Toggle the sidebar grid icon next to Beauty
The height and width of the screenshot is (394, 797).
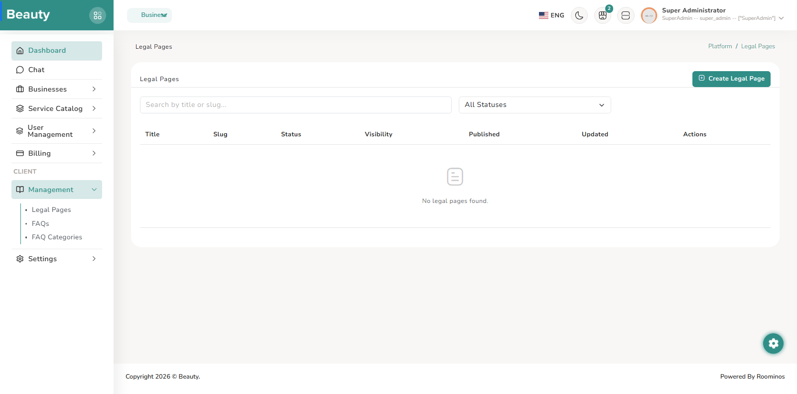[98, 15]
